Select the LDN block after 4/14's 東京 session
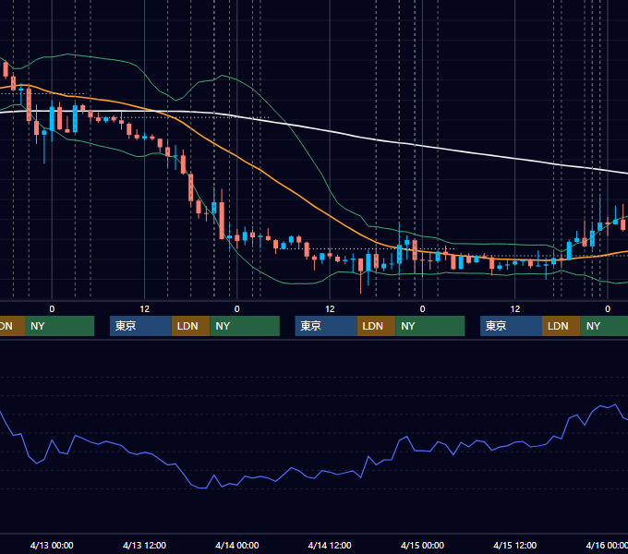Screen dimensions: 628x554 (x=376, y=326)
